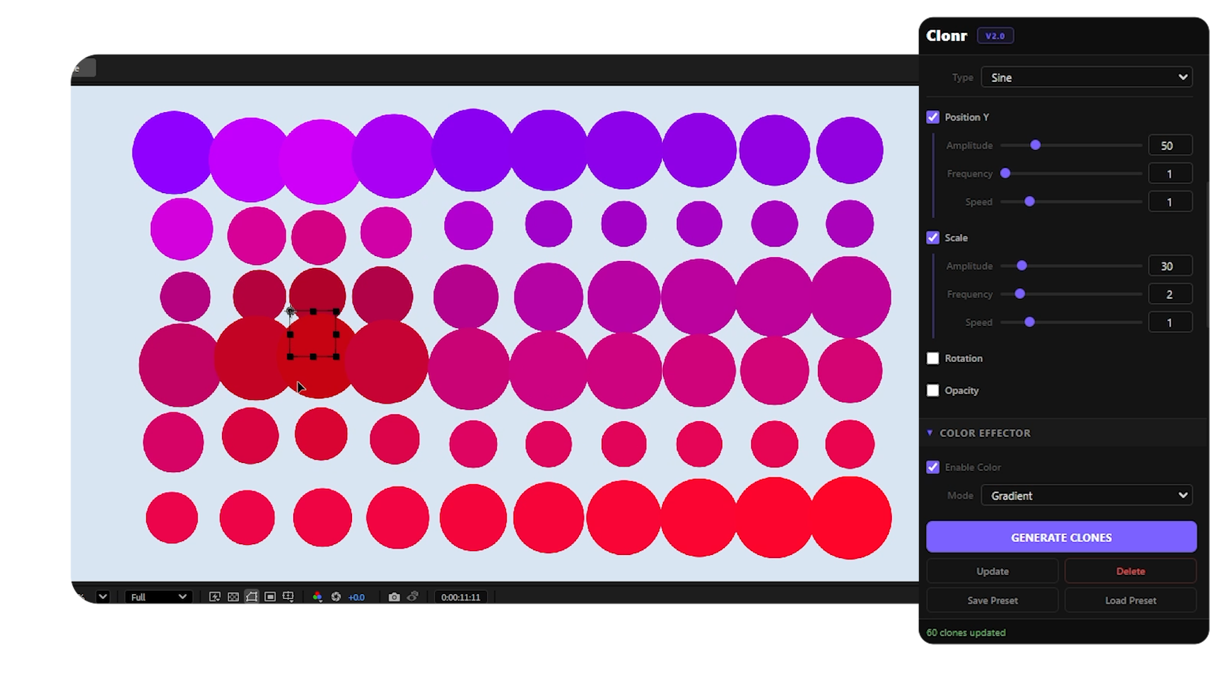1211x681 pixels.
Task: Toggle the transparency grid icon
Action: pyautogui.click(x=233, y=597)
